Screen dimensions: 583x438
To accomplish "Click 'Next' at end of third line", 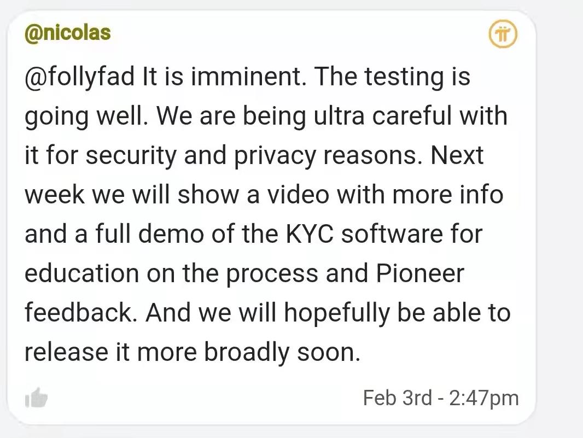I will [457, 155].
